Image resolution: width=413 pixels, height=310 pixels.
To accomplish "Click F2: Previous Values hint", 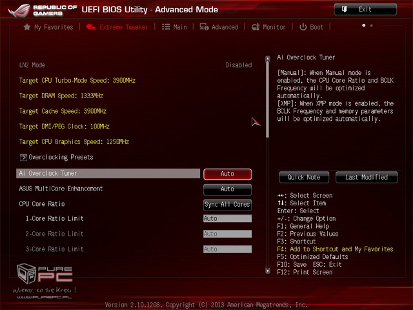I will (308, 234).
